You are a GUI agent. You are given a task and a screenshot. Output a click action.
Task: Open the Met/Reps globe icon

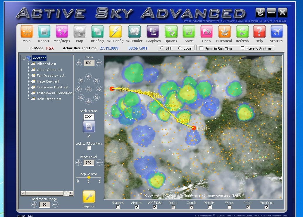[62, 32]
